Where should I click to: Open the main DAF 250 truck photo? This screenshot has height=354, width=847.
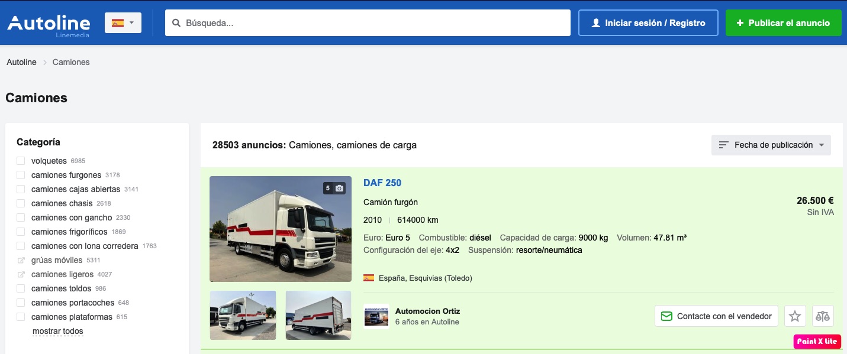point(281,229)
